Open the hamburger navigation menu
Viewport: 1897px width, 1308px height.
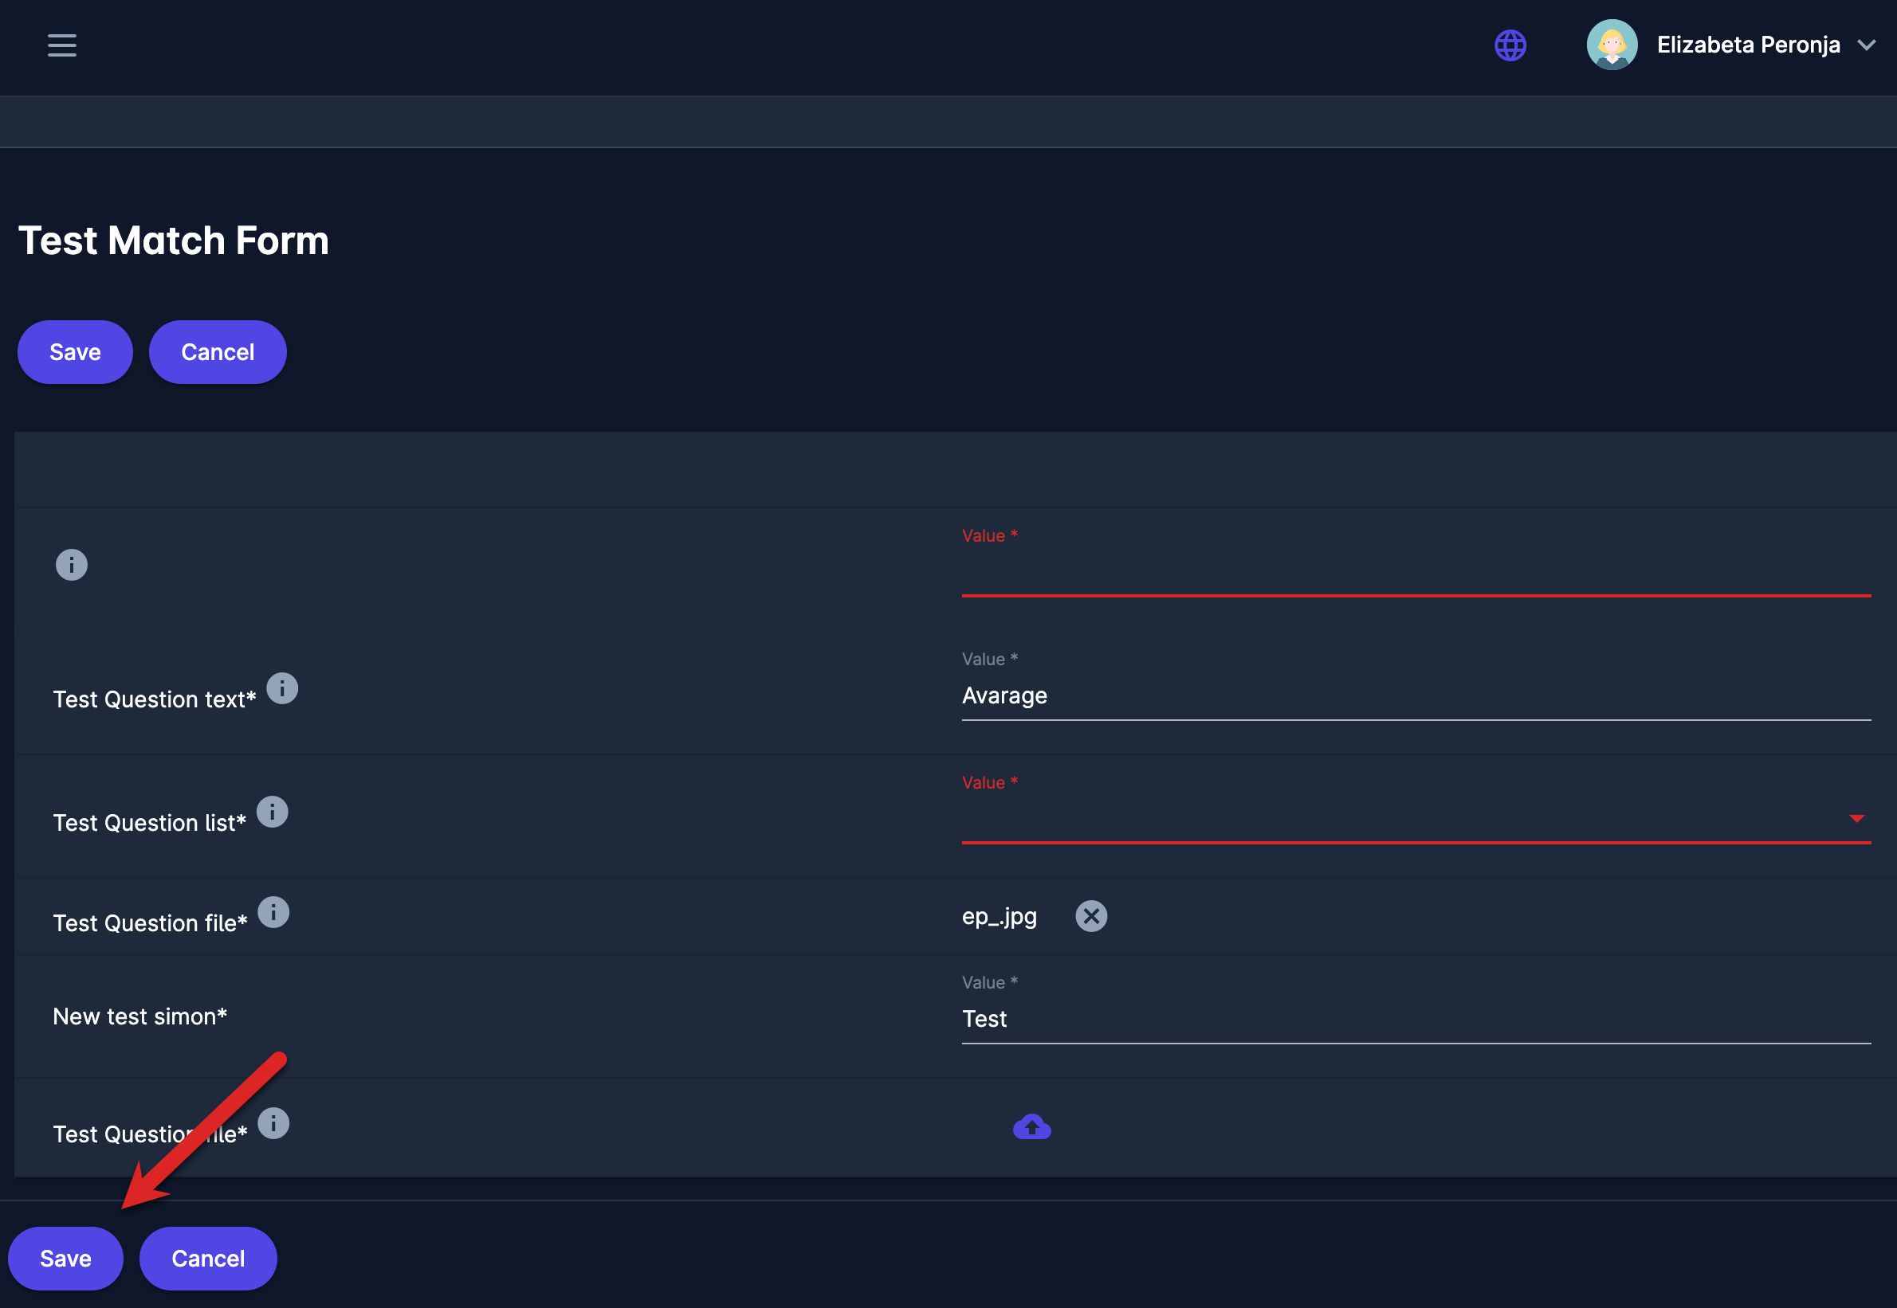coord(61,45)
